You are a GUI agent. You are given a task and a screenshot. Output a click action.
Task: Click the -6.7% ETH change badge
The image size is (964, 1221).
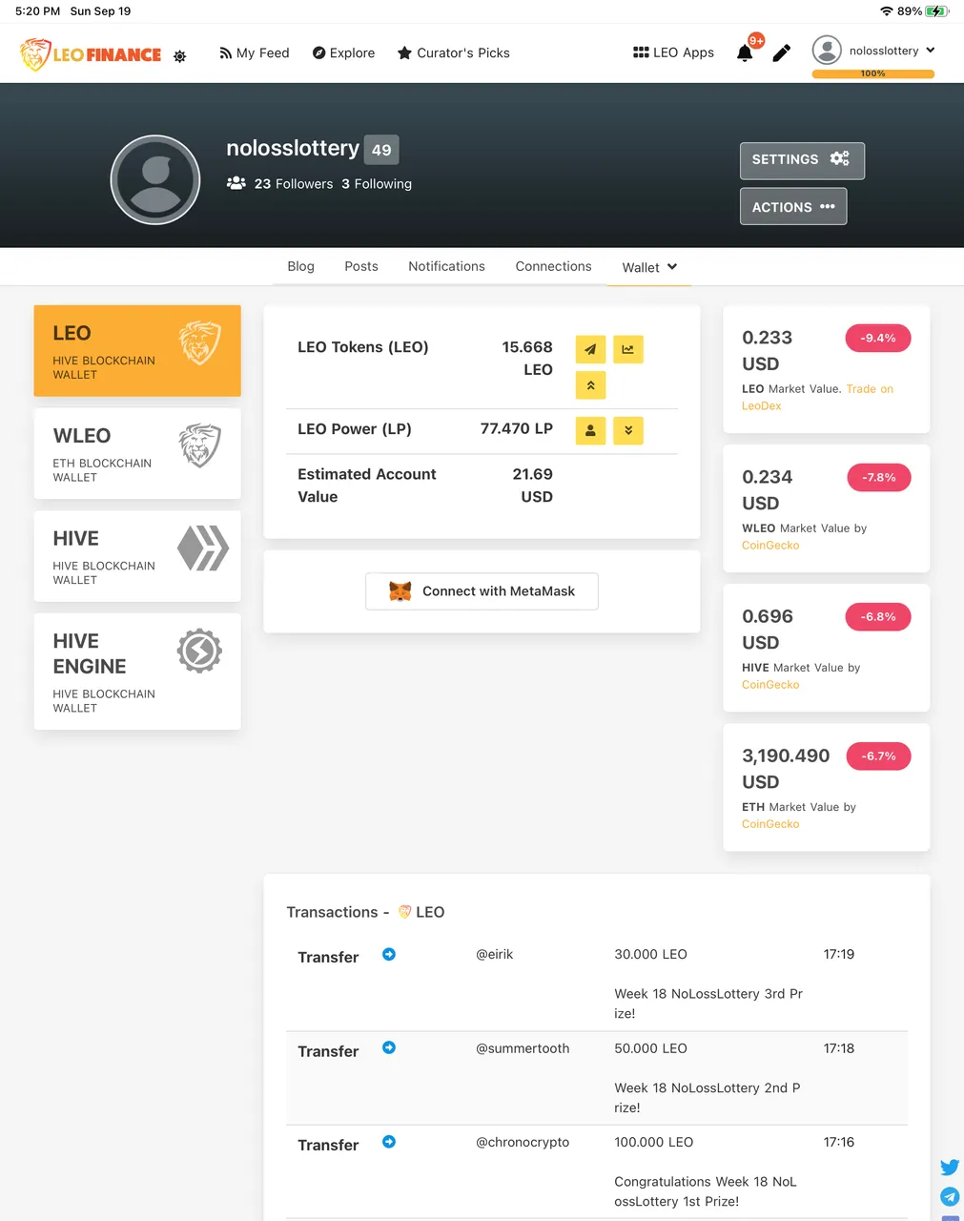(x=879, y=755)
